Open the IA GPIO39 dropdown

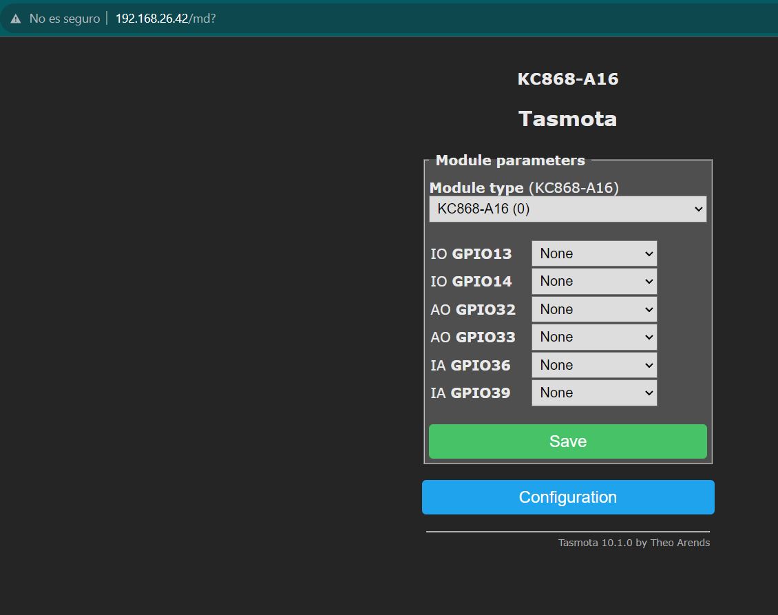click(594, 393)
